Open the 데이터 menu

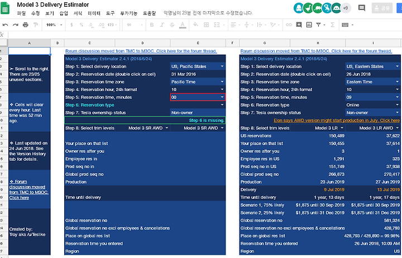click(x=94, y=13)
